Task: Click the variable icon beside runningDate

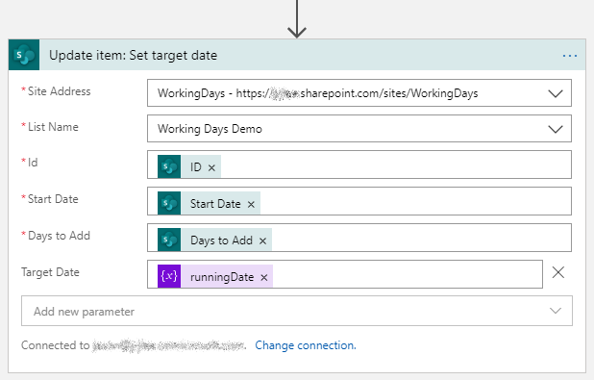Action: [169, 276]
